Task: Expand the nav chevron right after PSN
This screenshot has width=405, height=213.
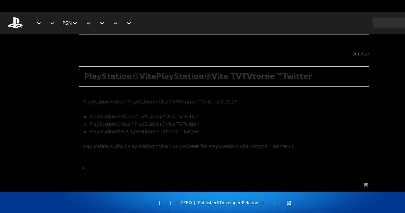Action: pos(88,23)
